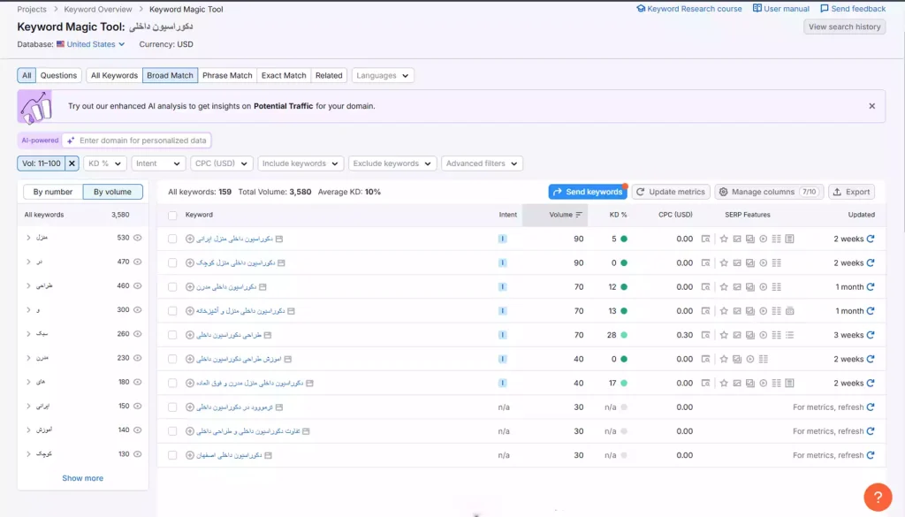Click the Enter domain for personalized data field
Image resolution: width=905 pixels, height=517 pixels.
pos(141,141)
